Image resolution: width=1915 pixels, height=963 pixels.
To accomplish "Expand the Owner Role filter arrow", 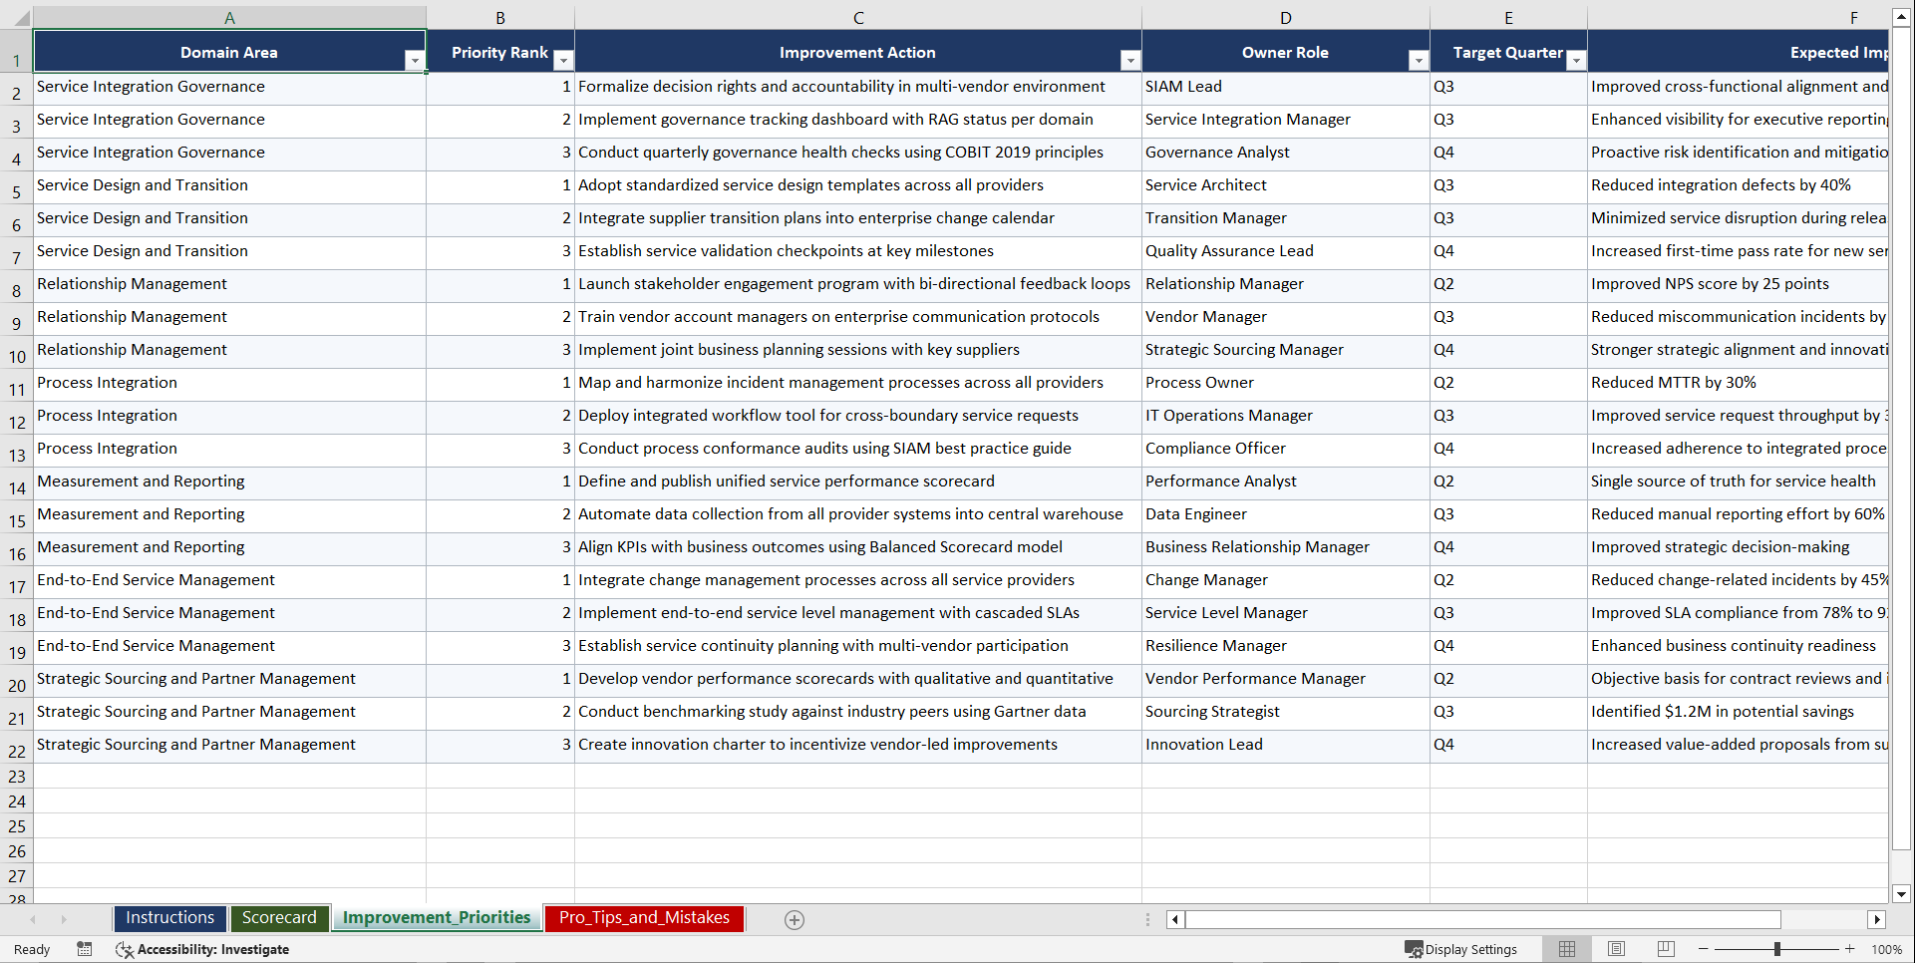I will click(1419, 60).
